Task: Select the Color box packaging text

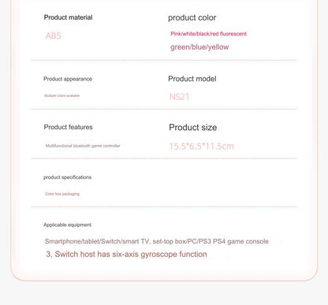Action: [x=62, y=194]
